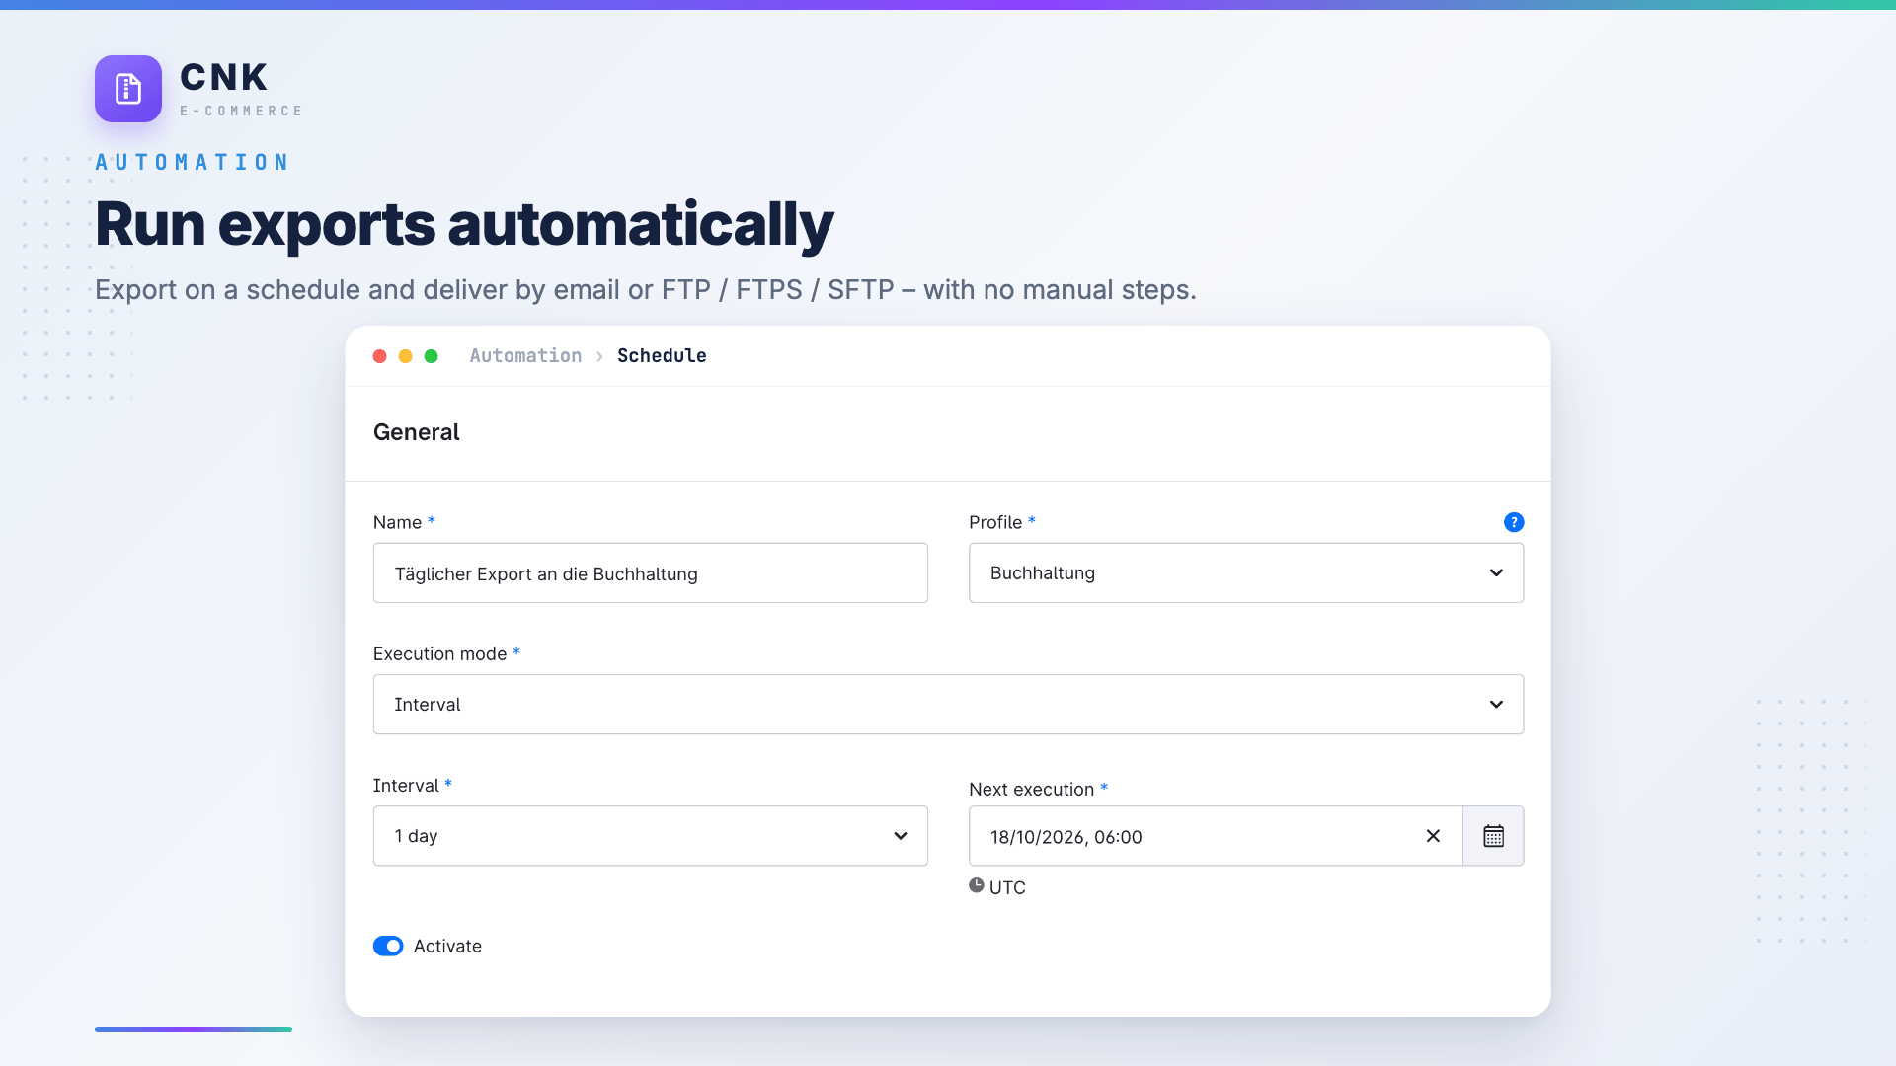Select the Schedule breadcrumb item
1896x1066 pixels.
662,355
